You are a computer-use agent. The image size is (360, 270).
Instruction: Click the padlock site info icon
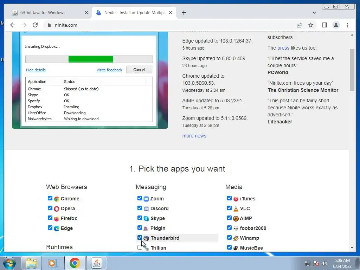point(49,25)
